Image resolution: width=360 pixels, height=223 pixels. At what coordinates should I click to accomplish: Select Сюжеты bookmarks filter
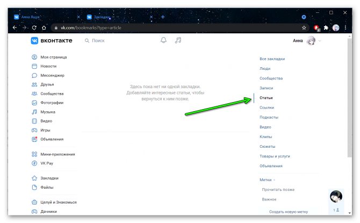pyautogui.click(x=267, y=147)
